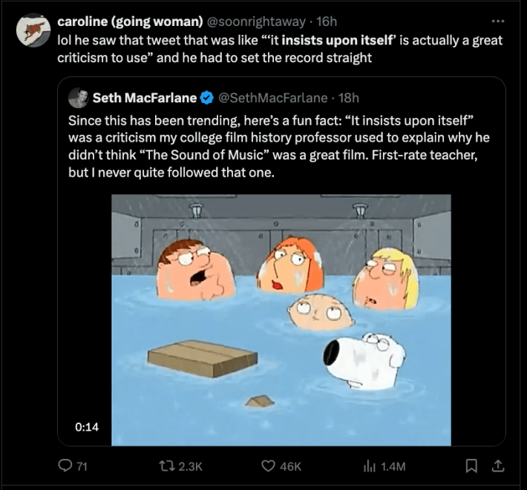This screenshot has height=490, width=527.
Task: Reply using the comment bubble icon
Action: pos(64,466)
